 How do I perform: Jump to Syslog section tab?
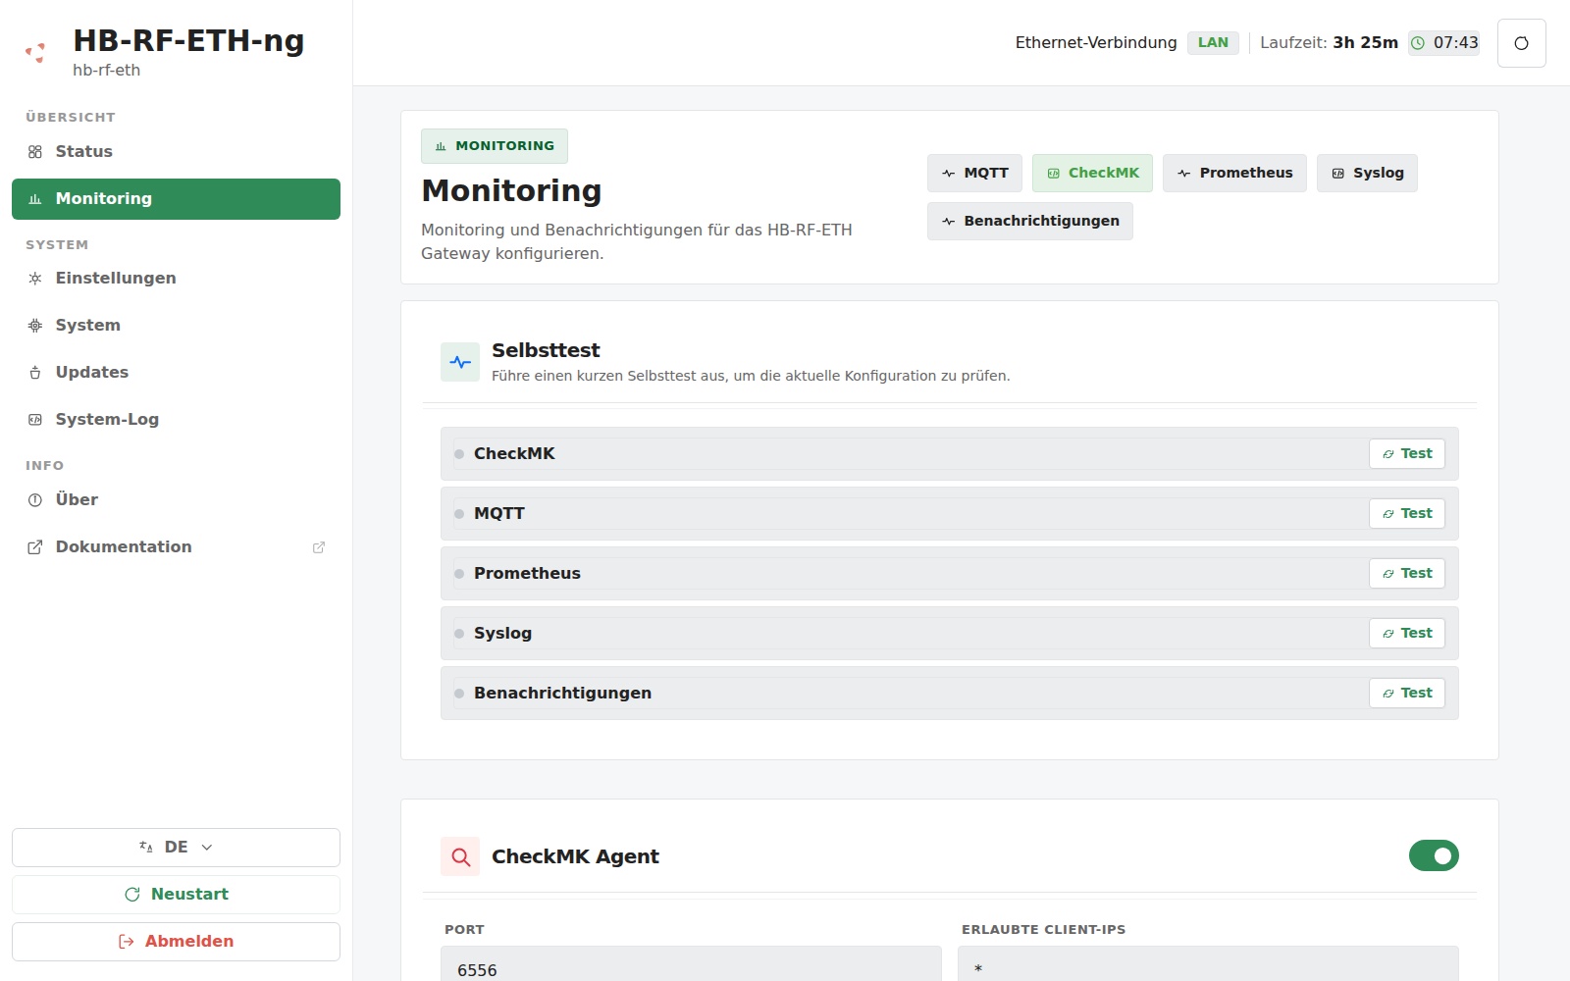[1367, 174]
